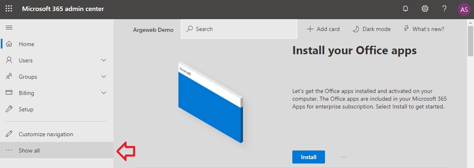Toggle Dark mode

coord(372,29)
